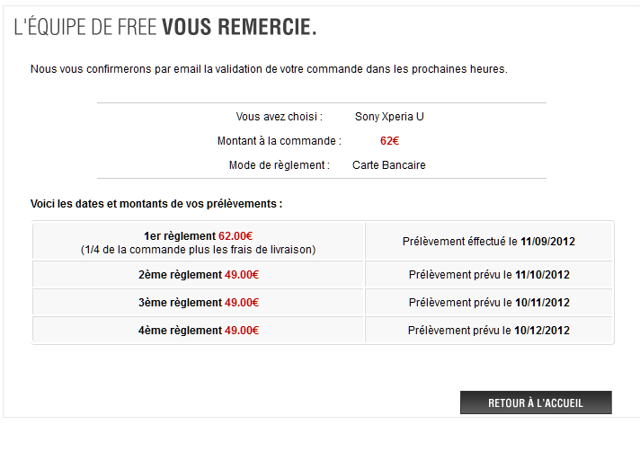This screenshot has height=460, width=640.
Task: Click the '1er règlement' label
Action: pos(180,236)
